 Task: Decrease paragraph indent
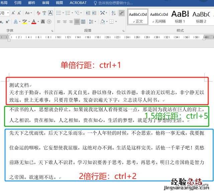88,13
